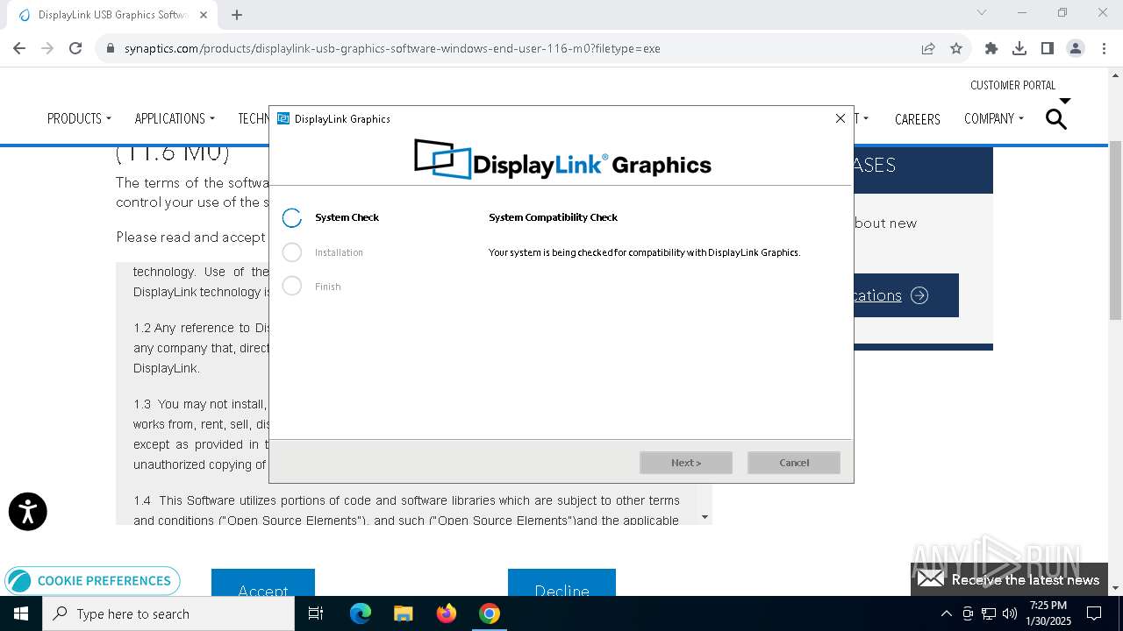Click the taskbar clock and date
This screenshot has width=1123, height=631.
pyautogui.click(x=1048, y=613)
